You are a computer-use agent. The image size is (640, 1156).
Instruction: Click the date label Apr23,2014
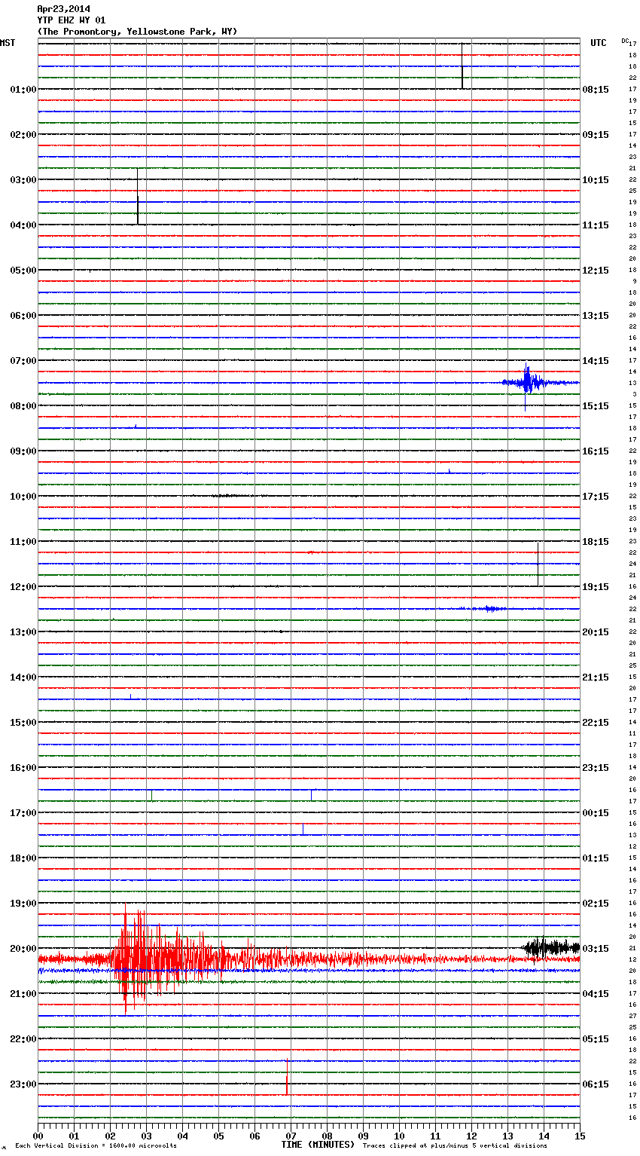click(x=64, y=9)
